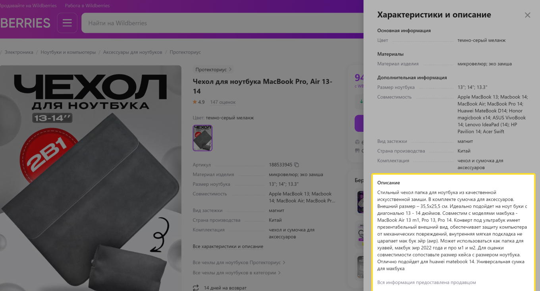Click the panel's Комплектация value чехол и сумочка
Viewport: 540px width, 291px height.
pos(480,164)
